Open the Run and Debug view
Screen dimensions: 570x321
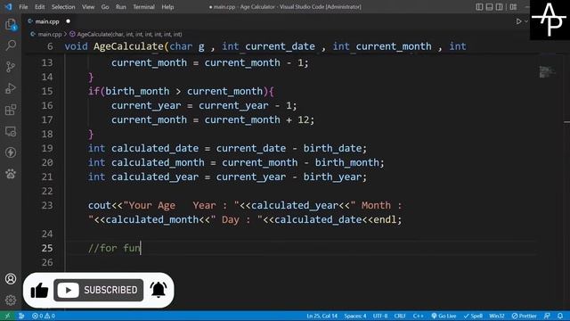point(11,88)
